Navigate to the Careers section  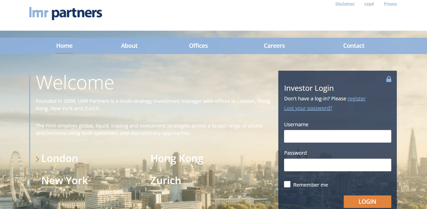pyautogui.click(x=274, y=46)
